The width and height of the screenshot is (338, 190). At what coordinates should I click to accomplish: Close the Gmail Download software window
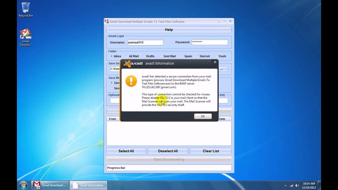pos(230,21)
